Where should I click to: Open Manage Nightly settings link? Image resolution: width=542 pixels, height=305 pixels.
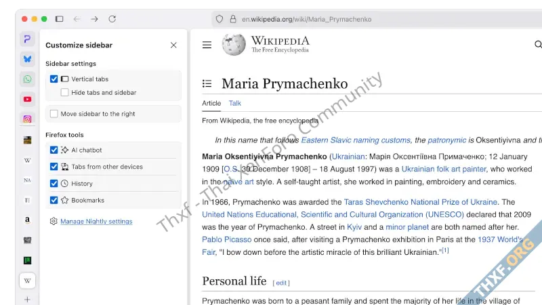pyautogui.click(x=96, y=222)
